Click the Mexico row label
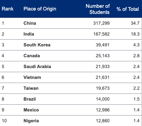The height and width of the screenshot is (126, 142). pos(31,110)
